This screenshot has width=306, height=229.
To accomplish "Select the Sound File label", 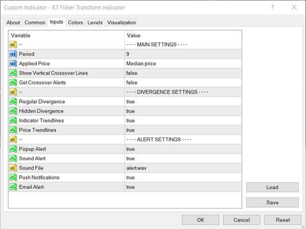I will coord(31,168).
